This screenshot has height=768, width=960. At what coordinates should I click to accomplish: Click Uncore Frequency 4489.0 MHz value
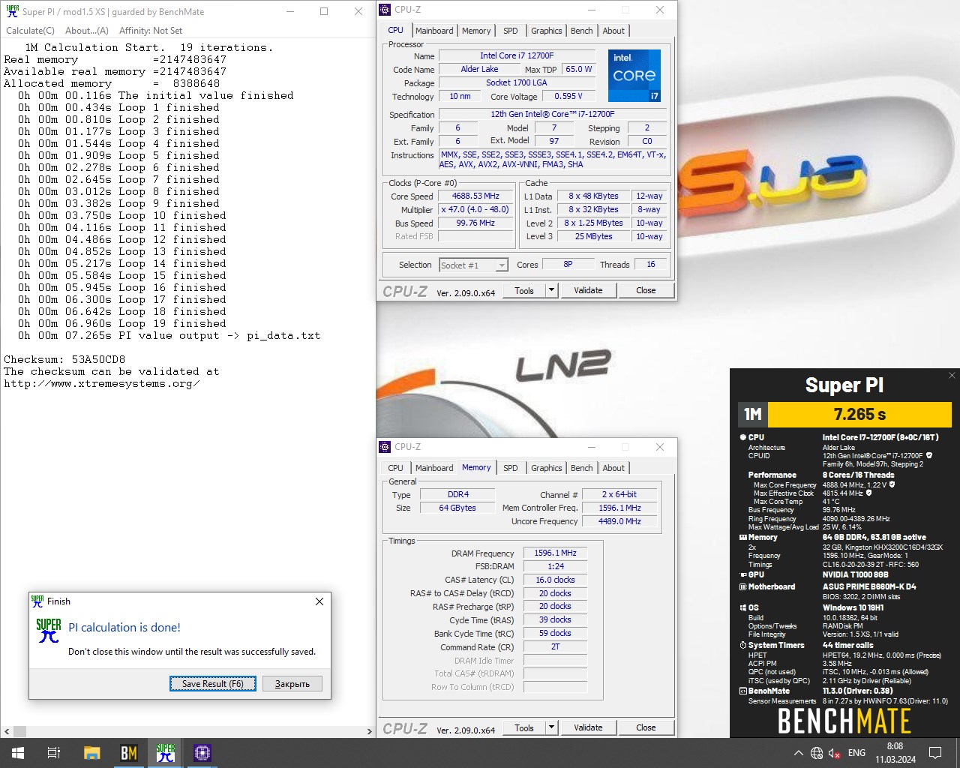click(619, 521)
